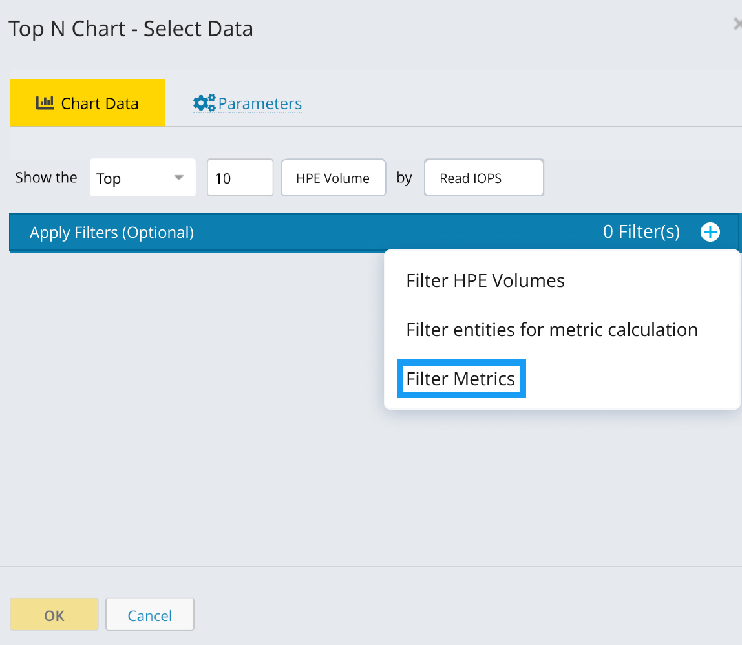Click the OK button
The image size is (742, 645).
[54, 615]
